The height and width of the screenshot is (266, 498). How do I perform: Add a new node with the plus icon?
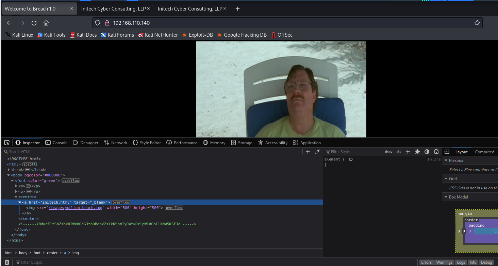pos(308,152)
